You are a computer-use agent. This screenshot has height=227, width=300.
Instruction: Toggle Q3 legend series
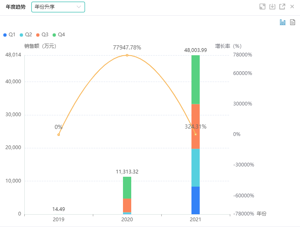42,35
